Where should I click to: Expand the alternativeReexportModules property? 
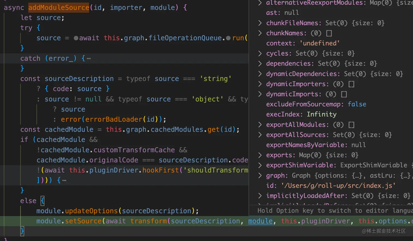260,3
